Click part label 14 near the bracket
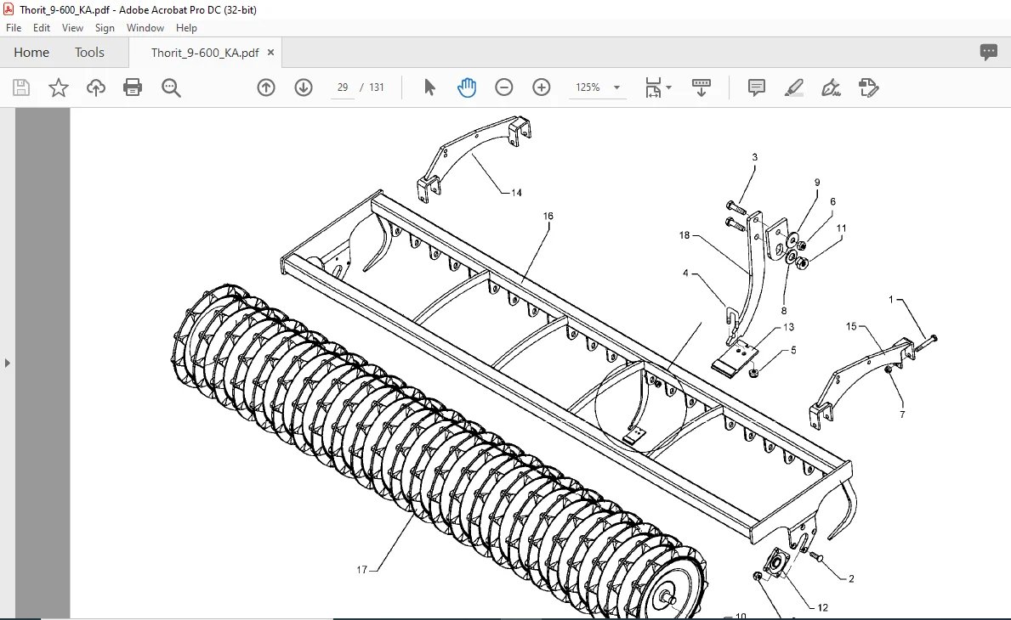The height and width of the screenshot is (620, 1011). pos(516,193)
